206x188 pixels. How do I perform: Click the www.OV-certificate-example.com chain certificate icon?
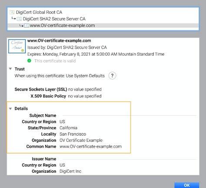(27, 26)
